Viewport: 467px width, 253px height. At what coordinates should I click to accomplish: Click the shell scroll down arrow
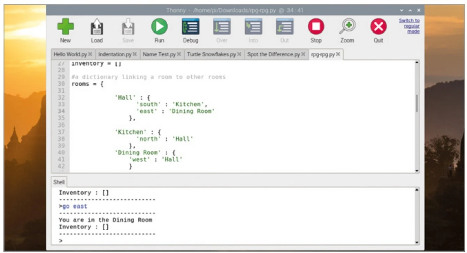[x=417, y=243]
